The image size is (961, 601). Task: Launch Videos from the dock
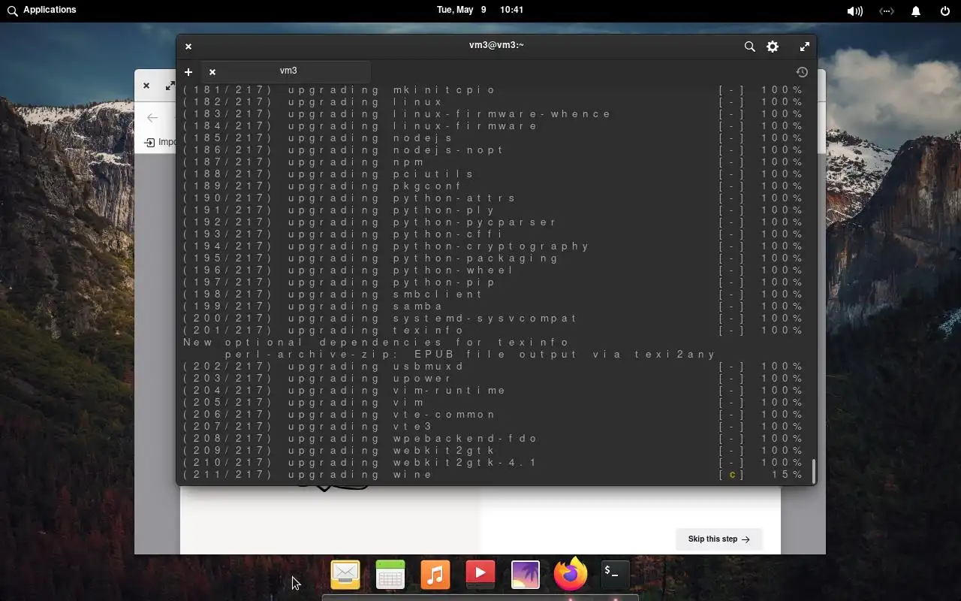coord(480,575)
